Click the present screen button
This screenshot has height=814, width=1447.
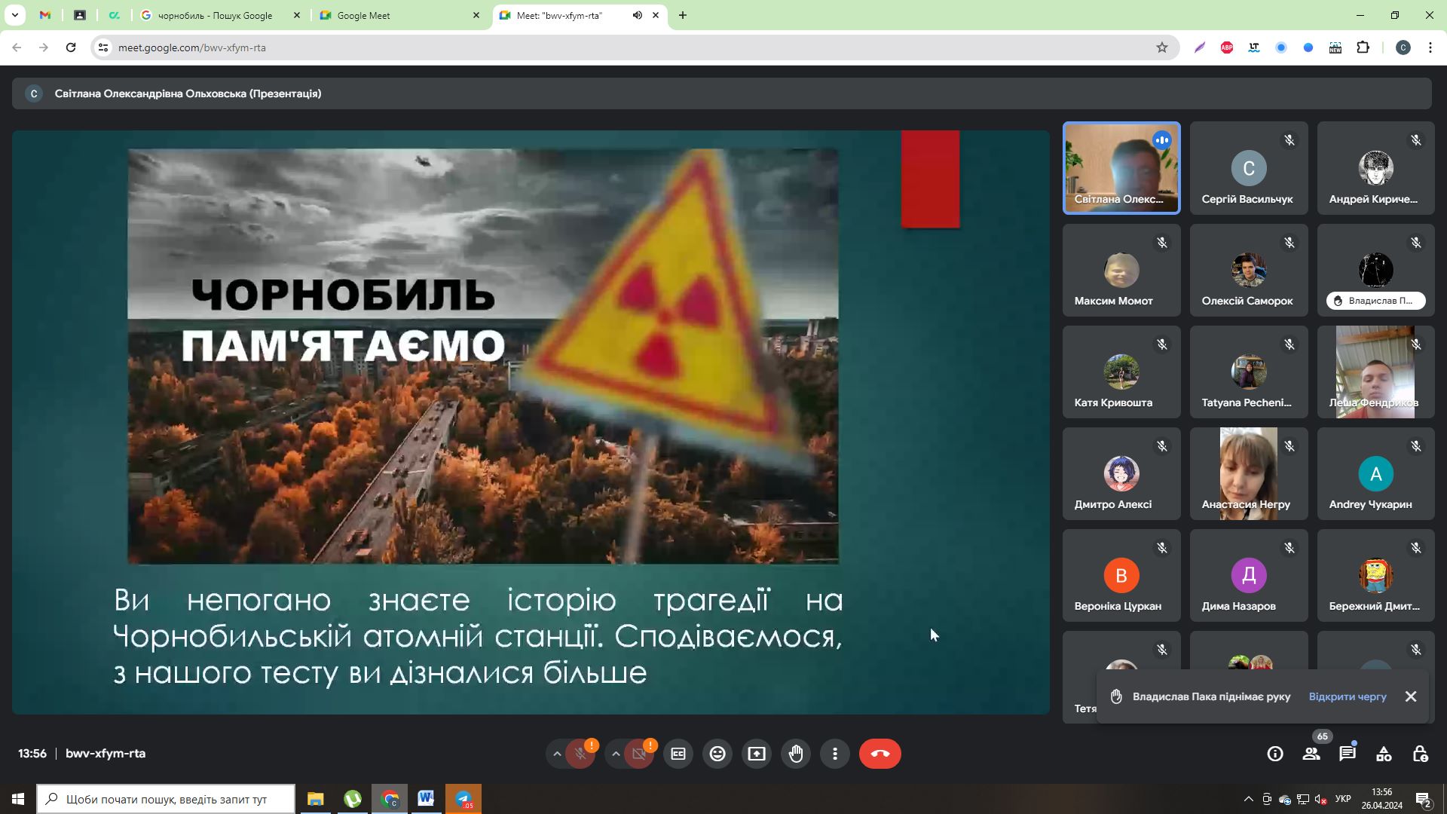click(757, 754)
